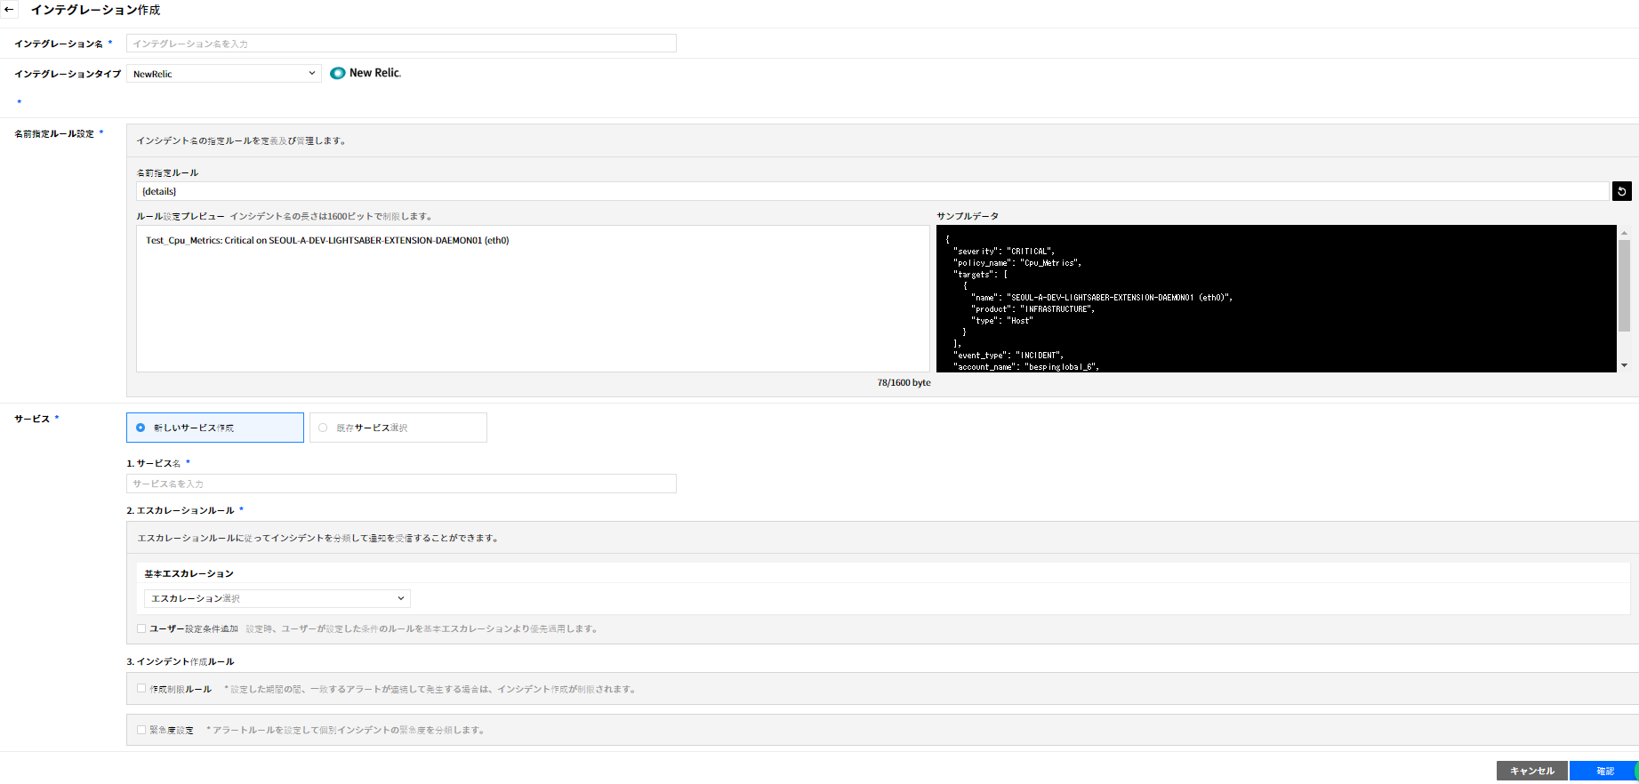This screenshot has width=1639, height=784.
Task: Expand the エスカレーション選択 dropdown
Action: [277, 598]
